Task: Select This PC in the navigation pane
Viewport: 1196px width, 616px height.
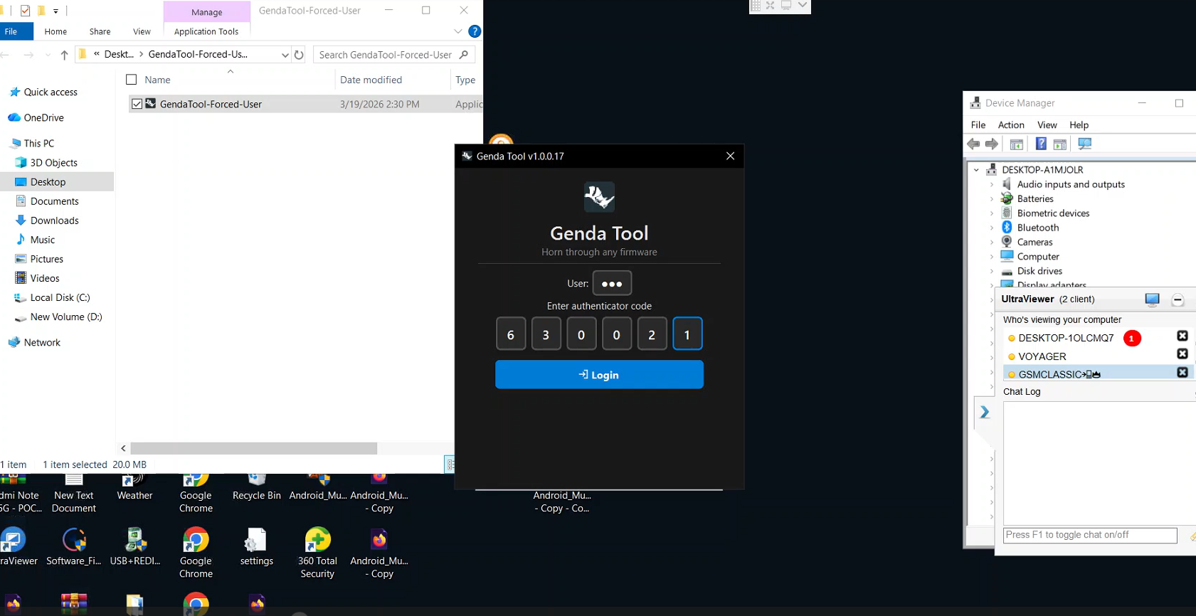Action: point(38,143)
